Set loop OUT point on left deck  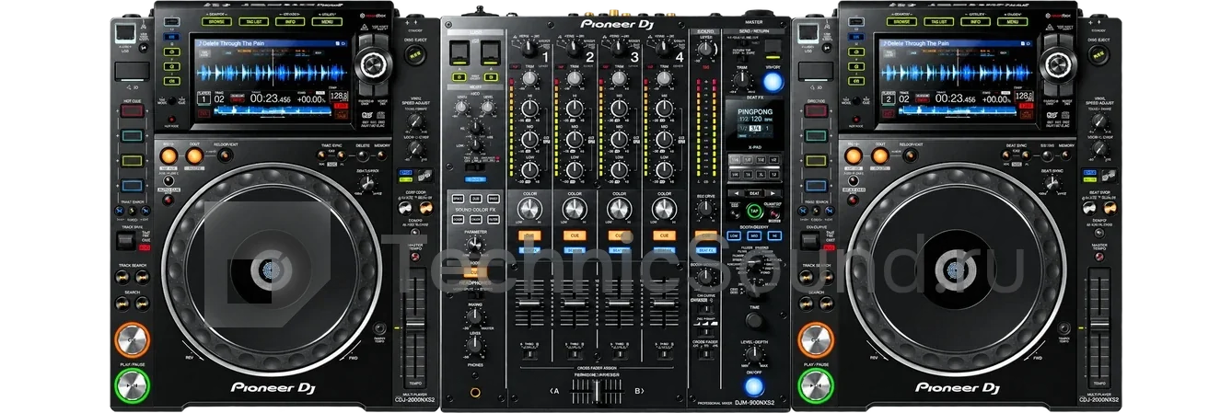click(195, 157)
